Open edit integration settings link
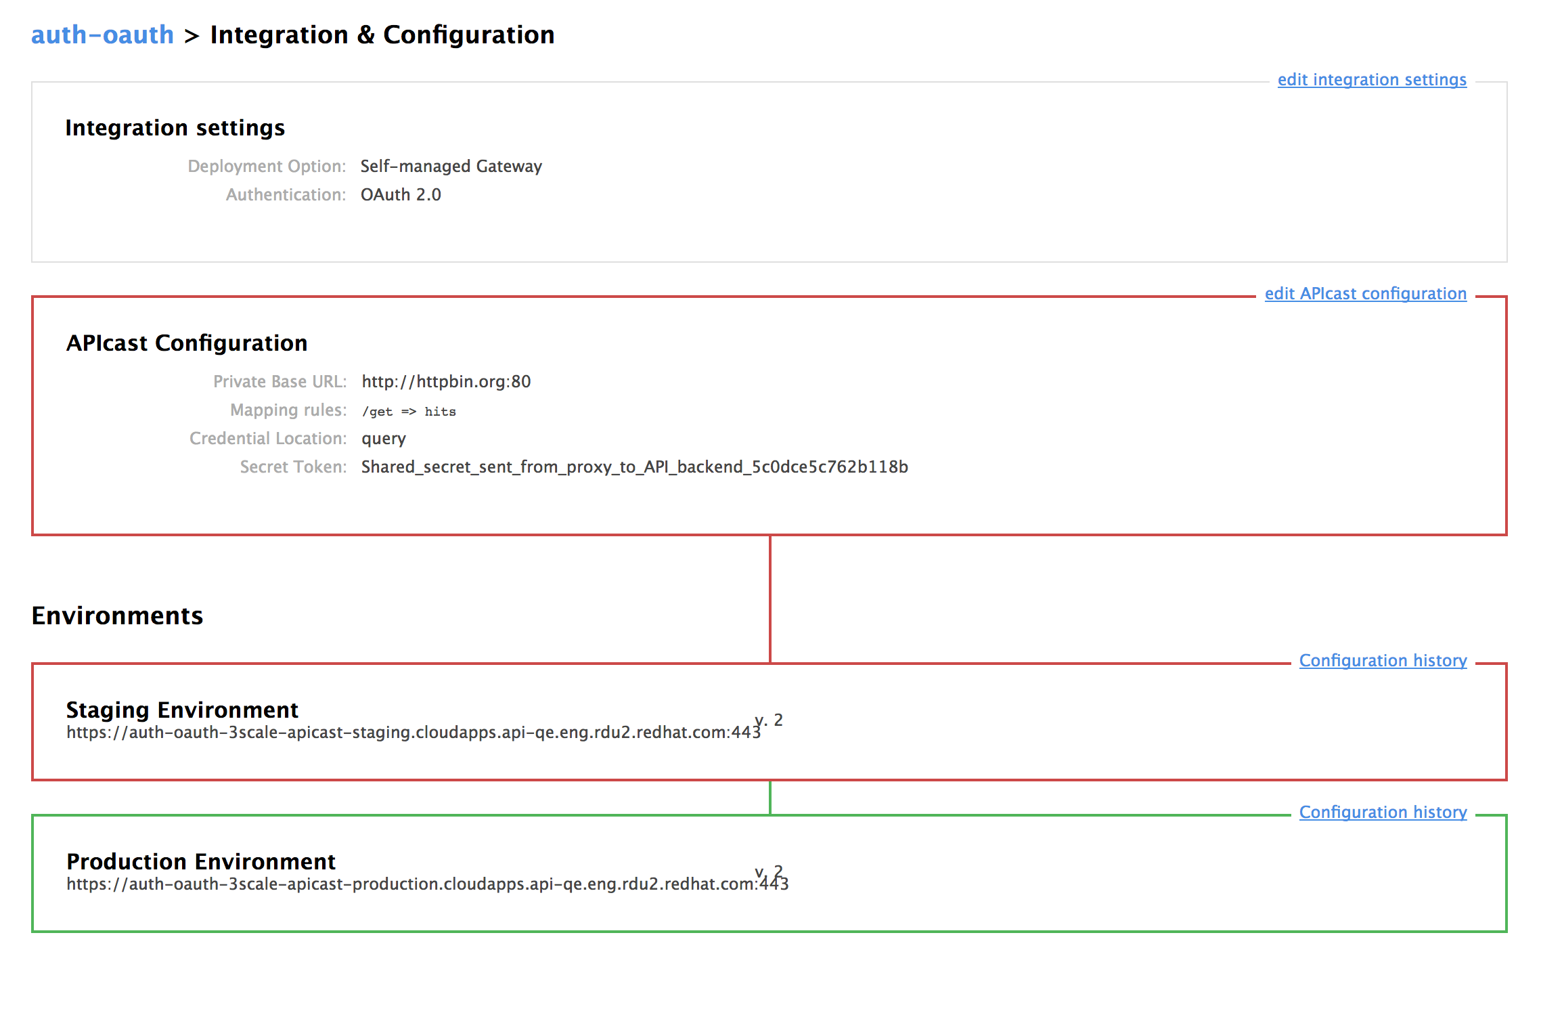 1371,80
